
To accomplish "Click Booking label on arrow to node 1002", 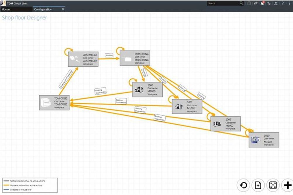I will tap(182, 88).
